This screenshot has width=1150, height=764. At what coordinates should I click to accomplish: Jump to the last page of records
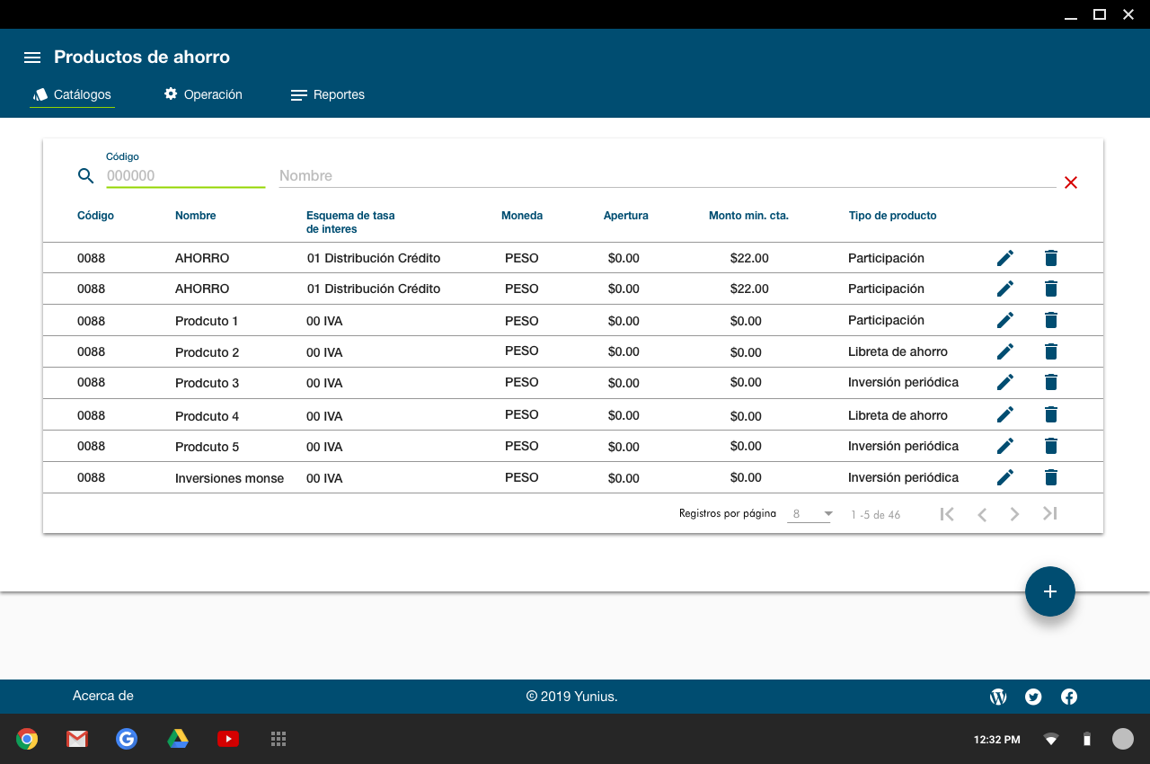click(x=1049, y=514)
